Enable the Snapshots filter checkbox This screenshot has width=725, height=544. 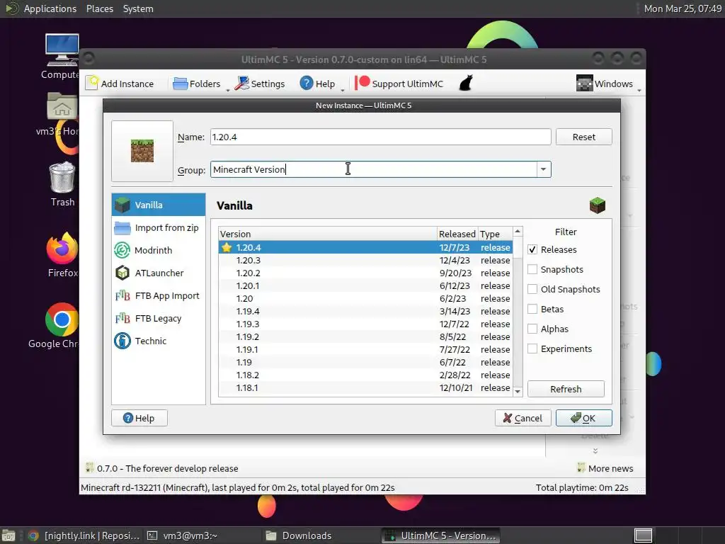[532, 269]
